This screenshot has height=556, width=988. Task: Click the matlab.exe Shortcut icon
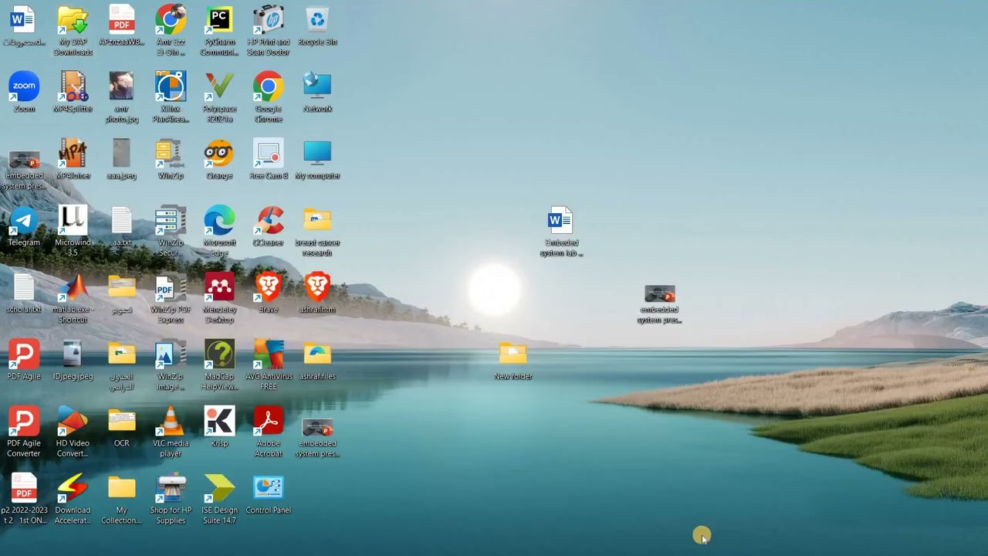(x=73, y=299)
